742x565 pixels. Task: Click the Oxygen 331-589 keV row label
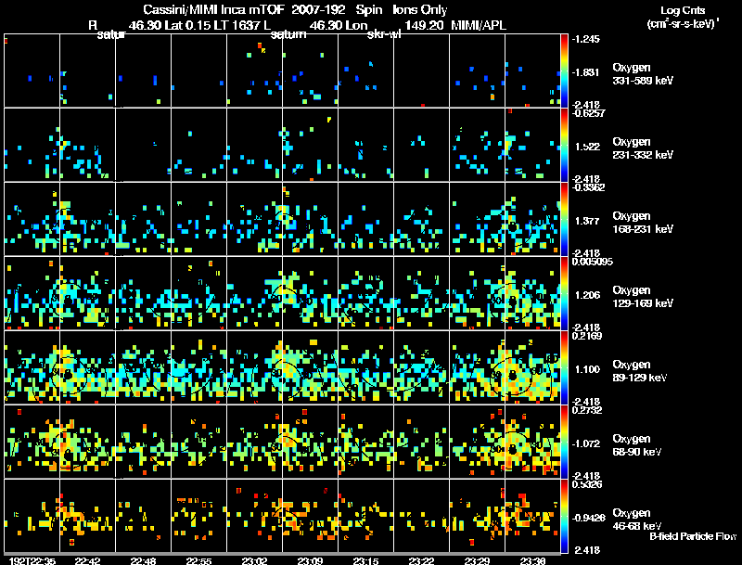click(x=643, y=74)
